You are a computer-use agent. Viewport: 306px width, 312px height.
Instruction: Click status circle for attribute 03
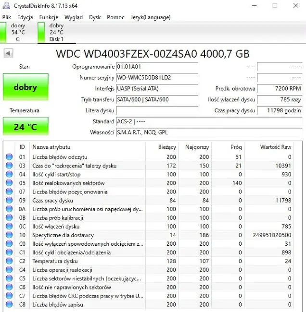9,166
